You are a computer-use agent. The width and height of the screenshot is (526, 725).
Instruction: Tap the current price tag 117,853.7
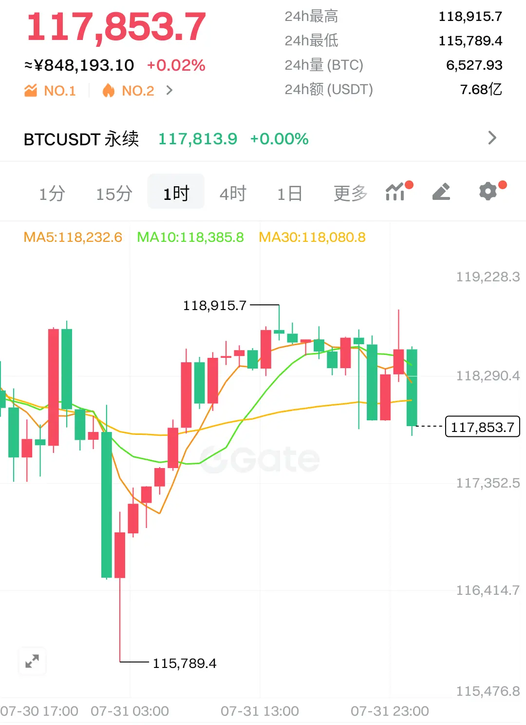483,427
